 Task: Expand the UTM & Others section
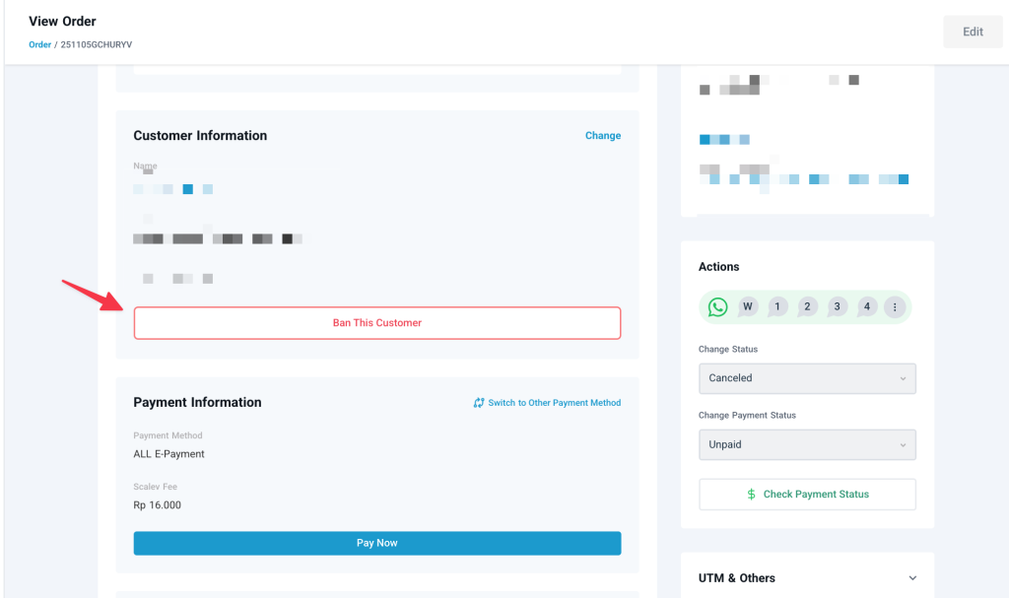pos(911,578)
